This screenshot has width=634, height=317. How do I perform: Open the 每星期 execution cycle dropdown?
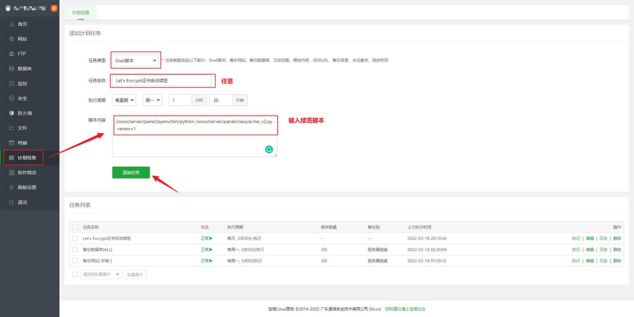(x=123, y=100)
